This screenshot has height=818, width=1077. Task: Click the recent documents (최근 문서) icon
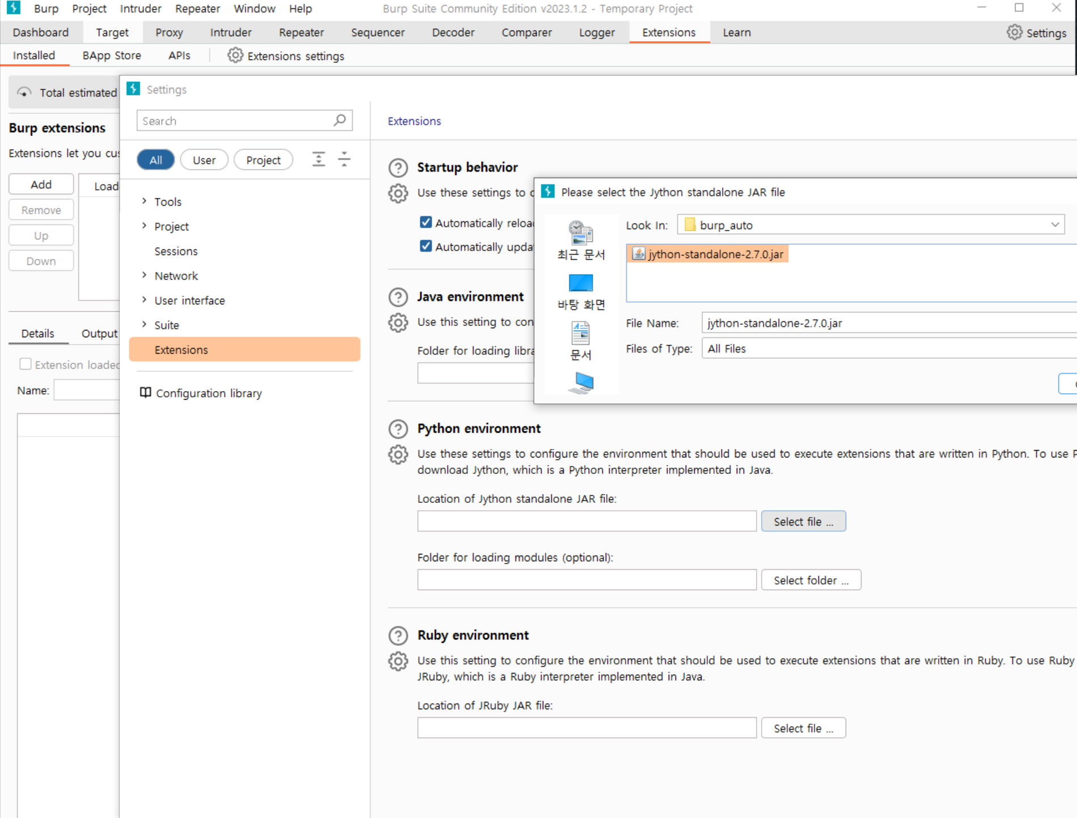point(581,232)
